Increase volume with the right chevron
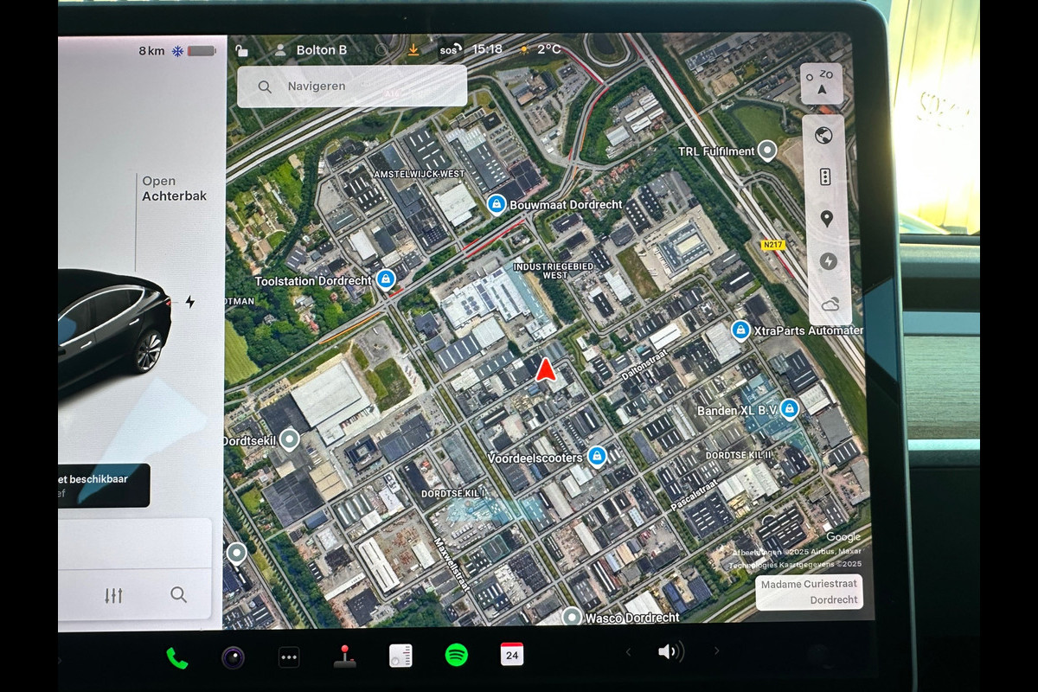The image size is (1038, 692). (716, 651)
